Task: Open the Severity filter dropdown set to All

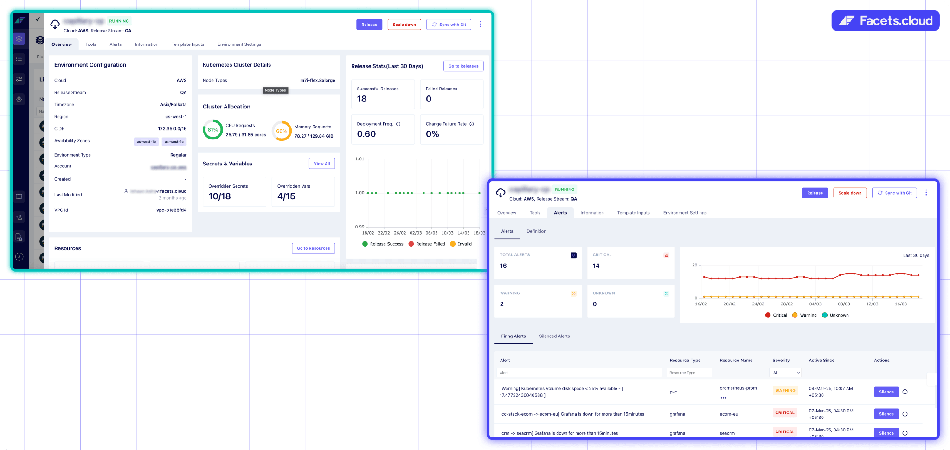Action: coord(785,373)
